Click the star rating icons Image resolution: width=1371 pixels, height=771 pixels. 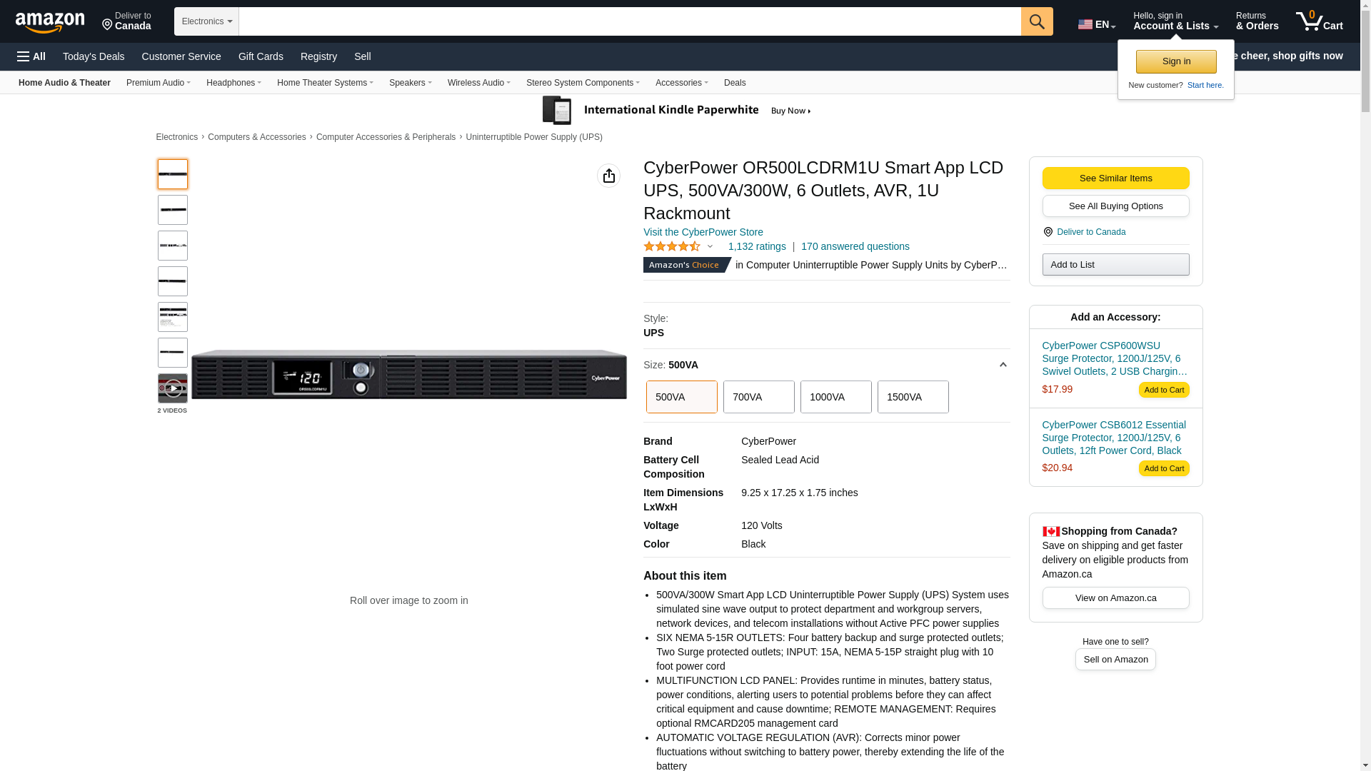coord(672,246)
